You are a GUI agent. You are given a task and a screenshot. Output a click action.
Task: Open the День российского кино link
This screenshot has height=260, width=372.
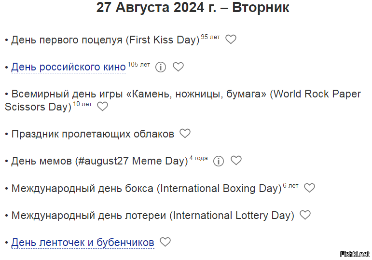(69, 67)
